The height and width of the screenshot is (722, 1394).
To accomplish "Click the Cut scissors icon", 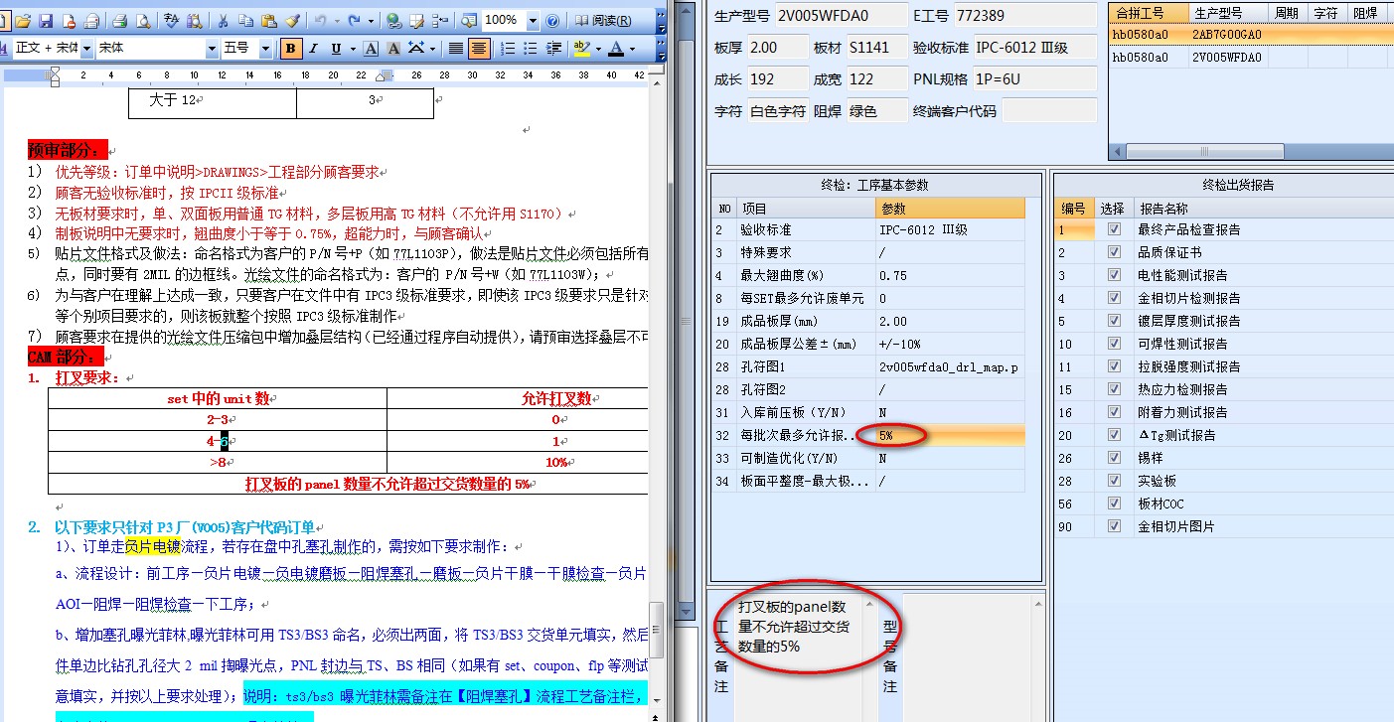I will point(223,20).
